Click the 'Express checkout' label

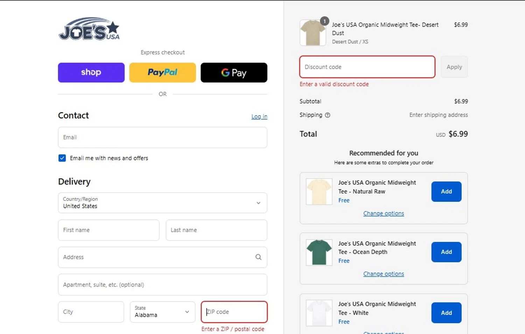[x=162, y=53]
